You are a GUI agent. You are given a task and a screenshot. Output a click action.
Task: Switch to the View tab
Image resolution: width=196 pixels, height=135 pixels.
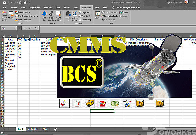(x=76, y=8)
